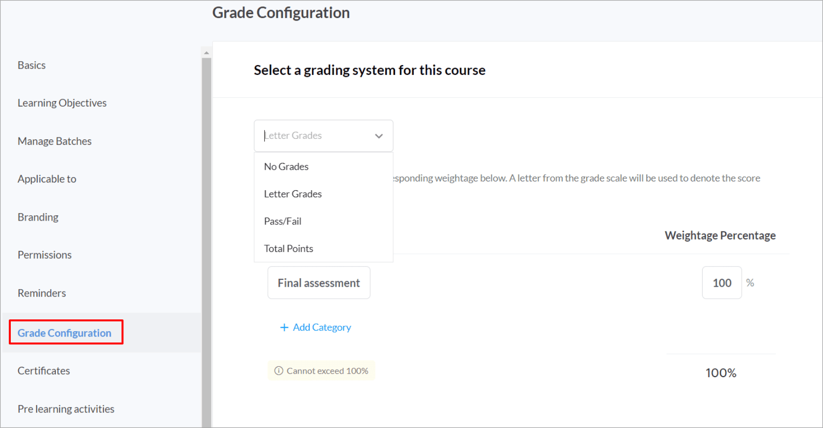Select Total Points grading option
The height and width of the screenshot is (428, 823).
point(288,249)
